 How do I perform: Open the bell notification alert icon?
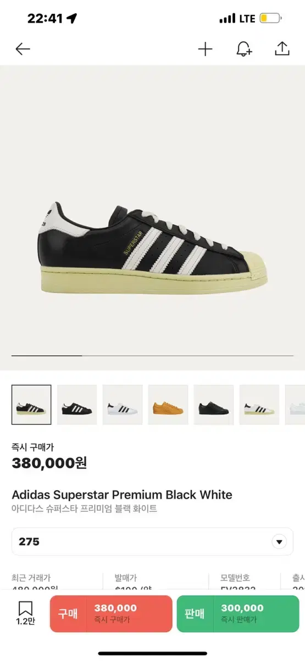coord(243,49)
